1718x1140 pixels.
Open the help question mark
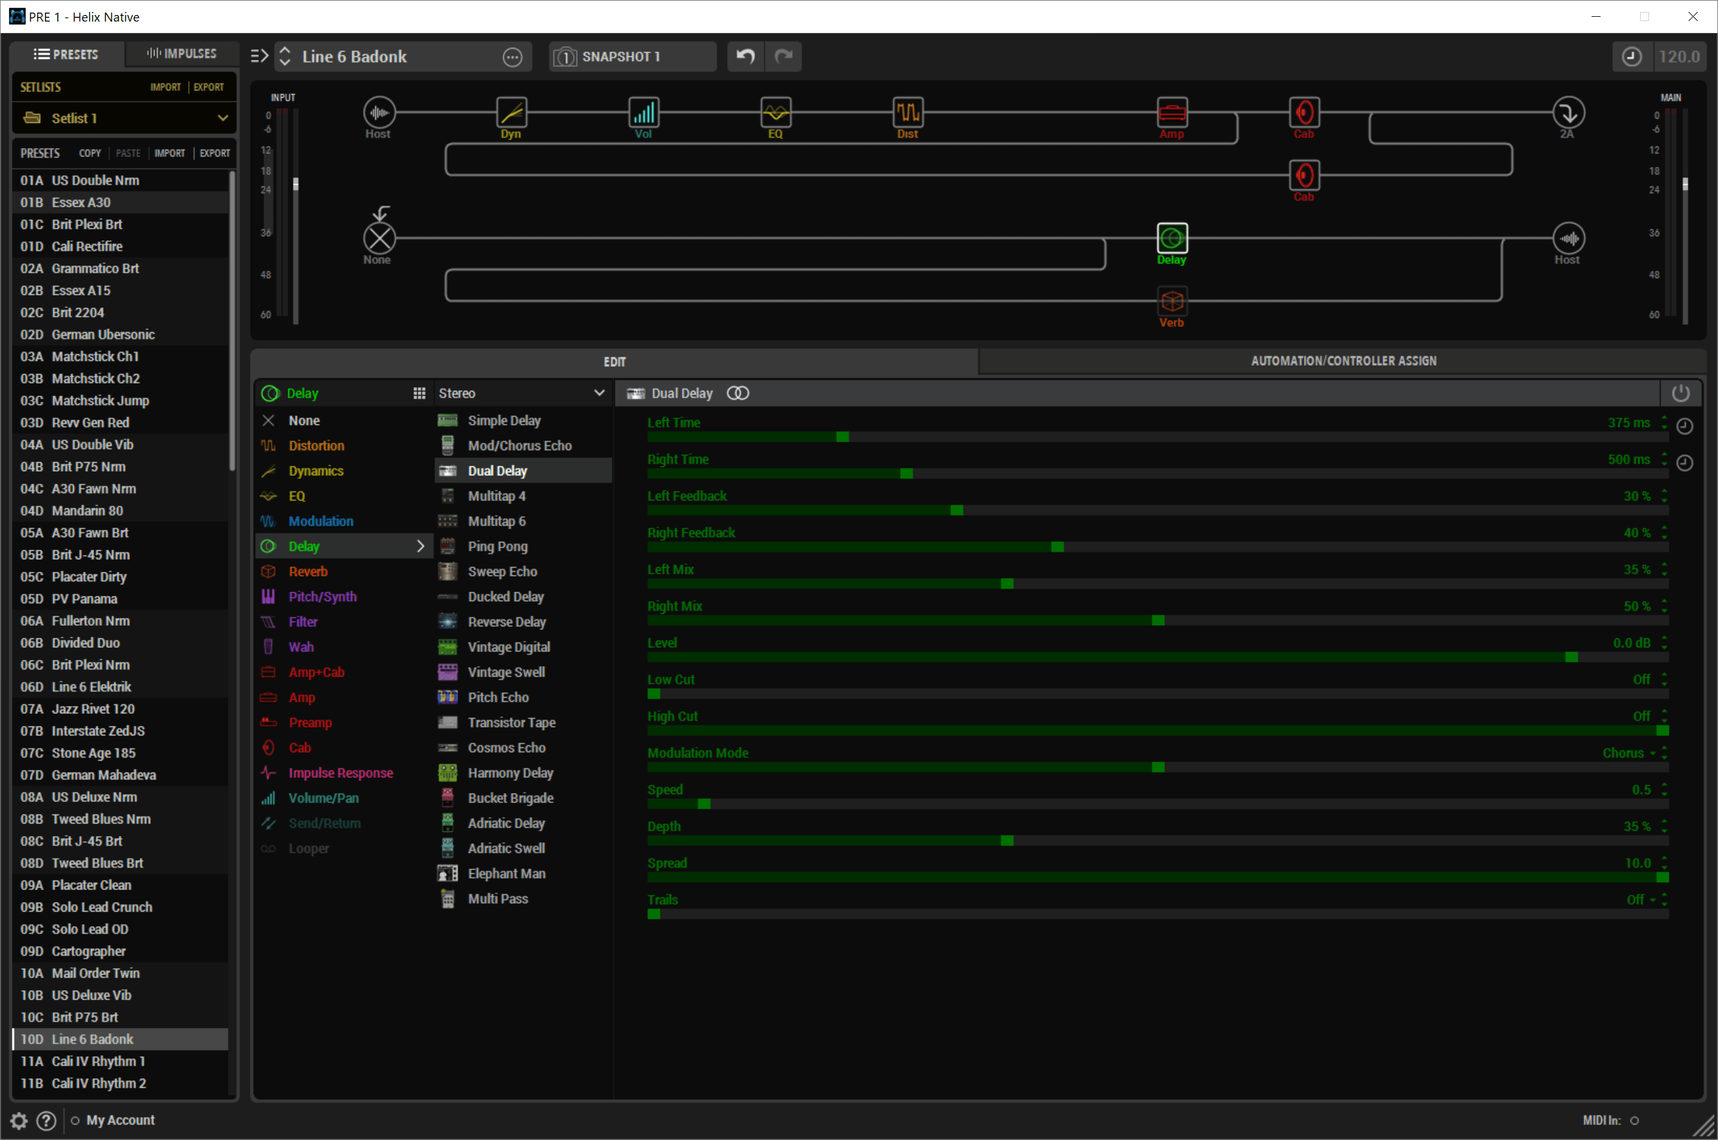click(x=47, y=1120)
